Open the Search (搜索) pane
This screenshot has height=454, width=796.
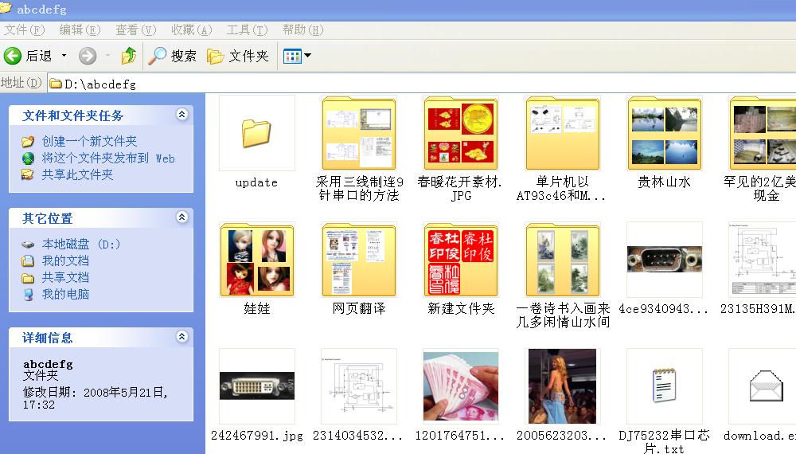(x=172, y=56)
